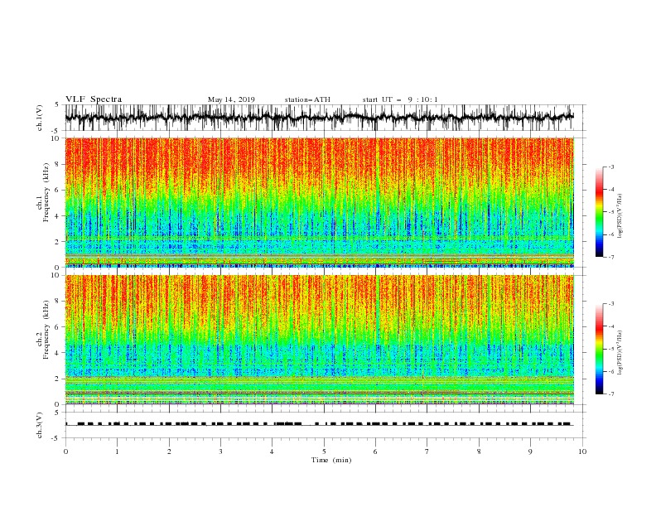The height and width of the screenshot is (507, 656).
Task: Click the "8" kHz tick on ch.1 spectrogram
Action: click(x=58, y=164)
